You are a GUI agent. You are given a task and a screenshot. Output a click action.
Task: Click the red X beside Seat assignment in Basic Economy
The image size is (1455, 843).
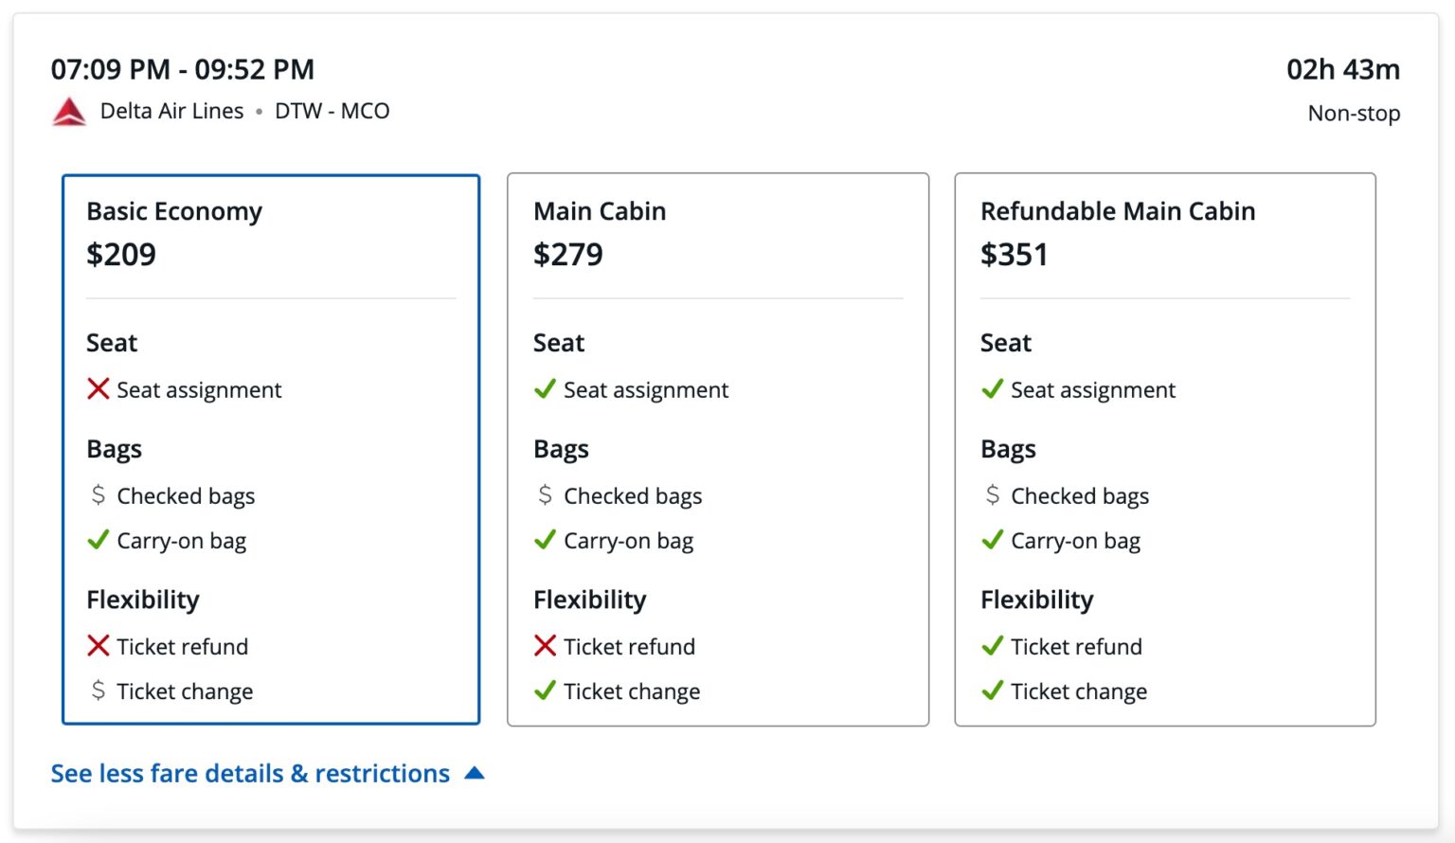pos(98,388)
